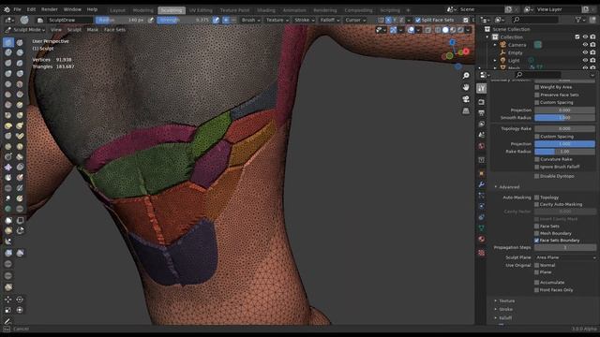Click the brush Strength slider
The width and height of the screenshot is (600, 337).
(184, 20)
